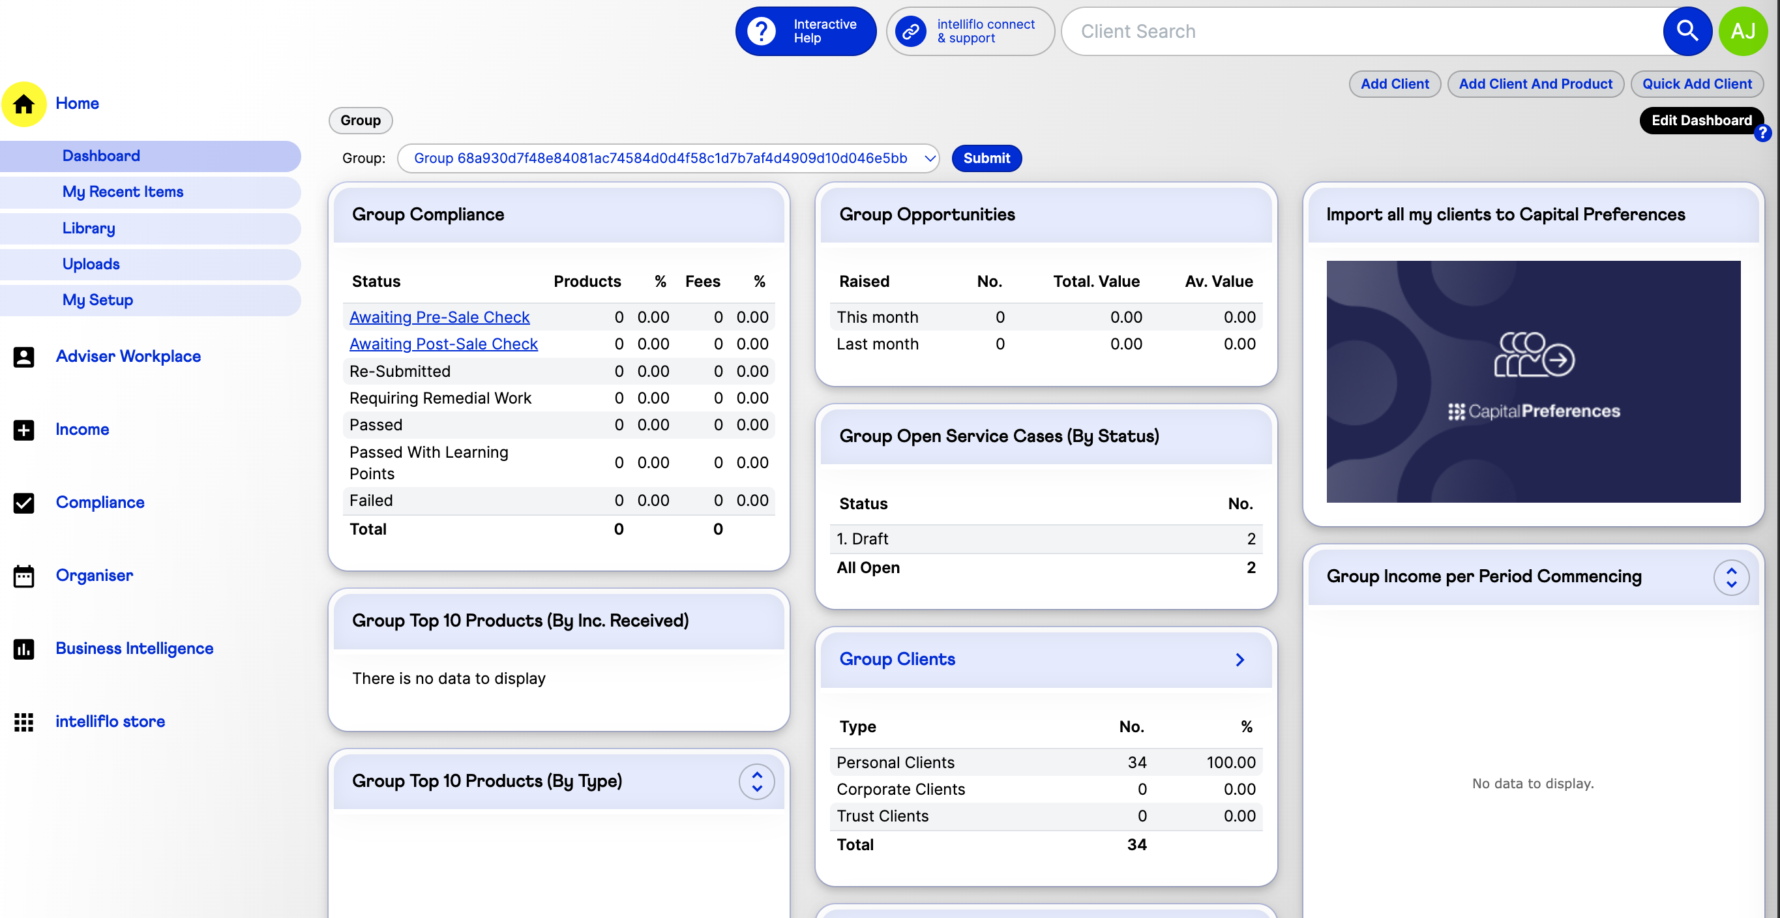Click the Capital Preferences import banner

click(x=1533, y=381)
